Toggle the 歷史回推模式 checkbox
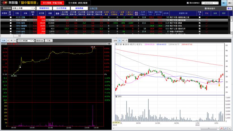This screenshot has width=233, height=131. coord(188,3)
